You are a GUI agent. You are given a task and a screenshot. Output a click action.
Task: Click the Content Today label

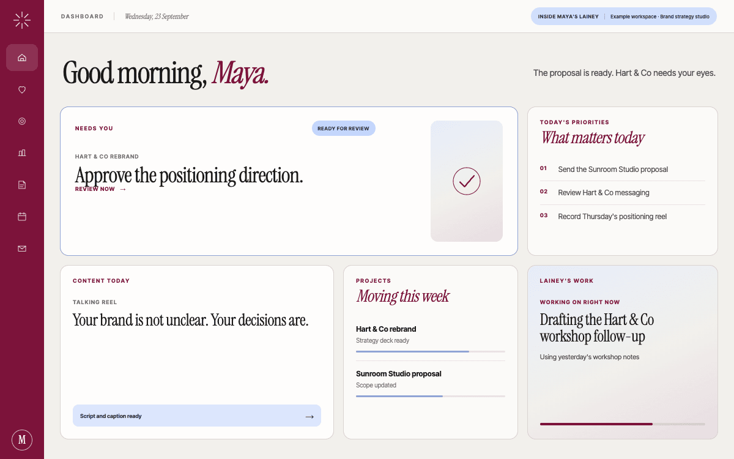click(102, 281)
